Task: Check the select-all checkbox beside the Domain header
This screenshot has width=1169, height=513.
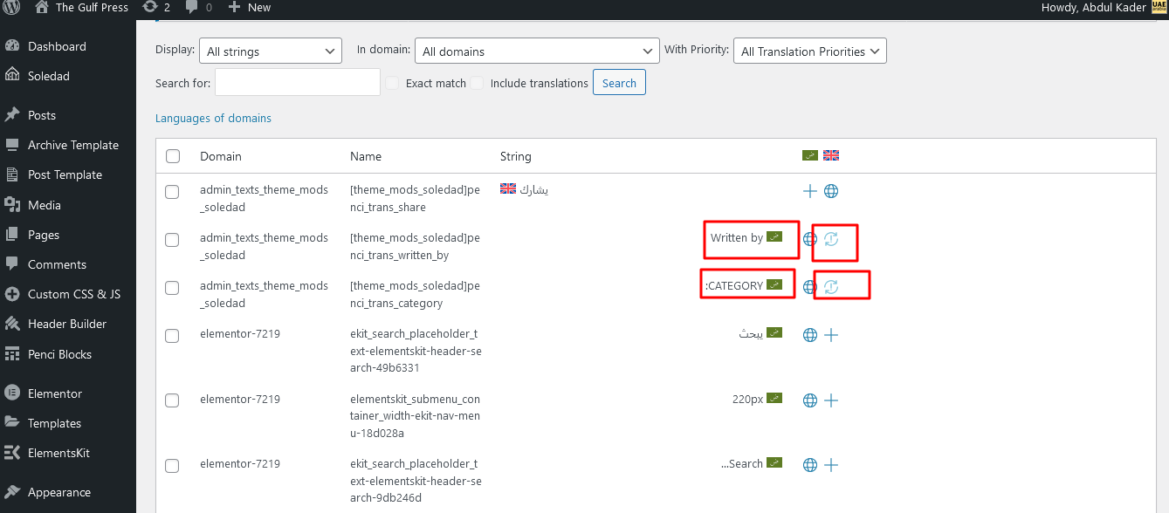Action: (173, 156)
